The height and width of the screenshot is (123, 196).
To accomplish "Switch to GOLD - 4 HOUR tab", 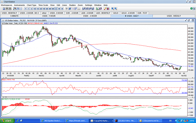I will tap(128, 13).
